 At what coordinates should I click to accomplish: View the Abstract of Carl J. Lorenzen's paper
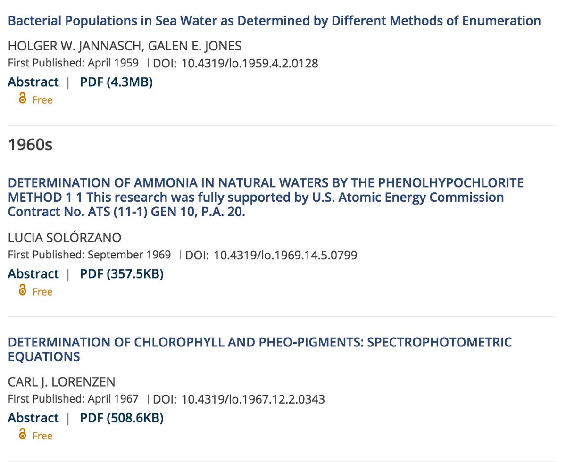(33, 418)
